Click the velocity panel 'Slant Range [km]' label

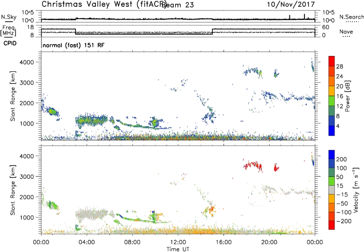tap(13, 190)
